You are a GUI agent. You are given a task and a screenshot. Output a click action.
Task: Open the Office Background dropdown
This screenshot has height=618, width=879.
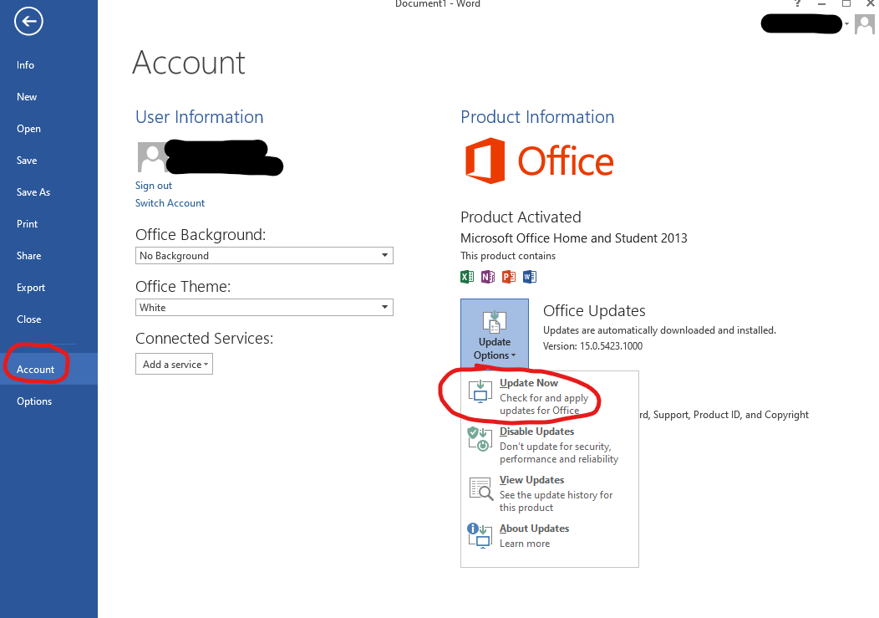pyautogui.click(x=264, y=256)
